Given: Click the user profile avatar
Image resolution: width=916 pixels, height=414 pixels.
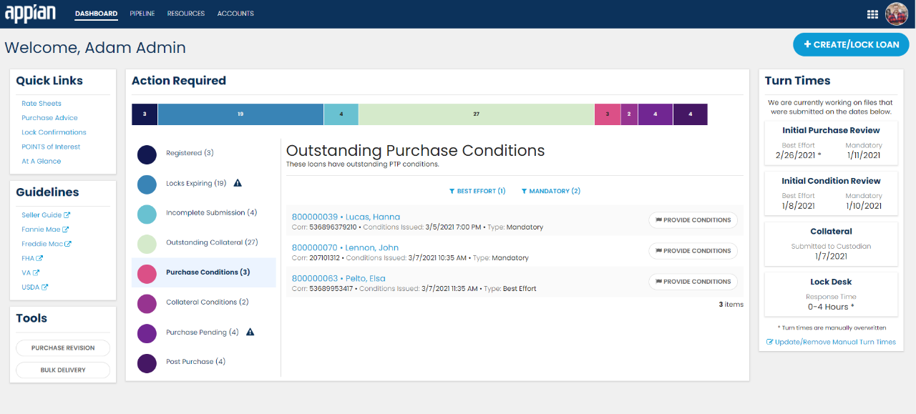Looking at the screenshot, I should (x=896, y=14).
